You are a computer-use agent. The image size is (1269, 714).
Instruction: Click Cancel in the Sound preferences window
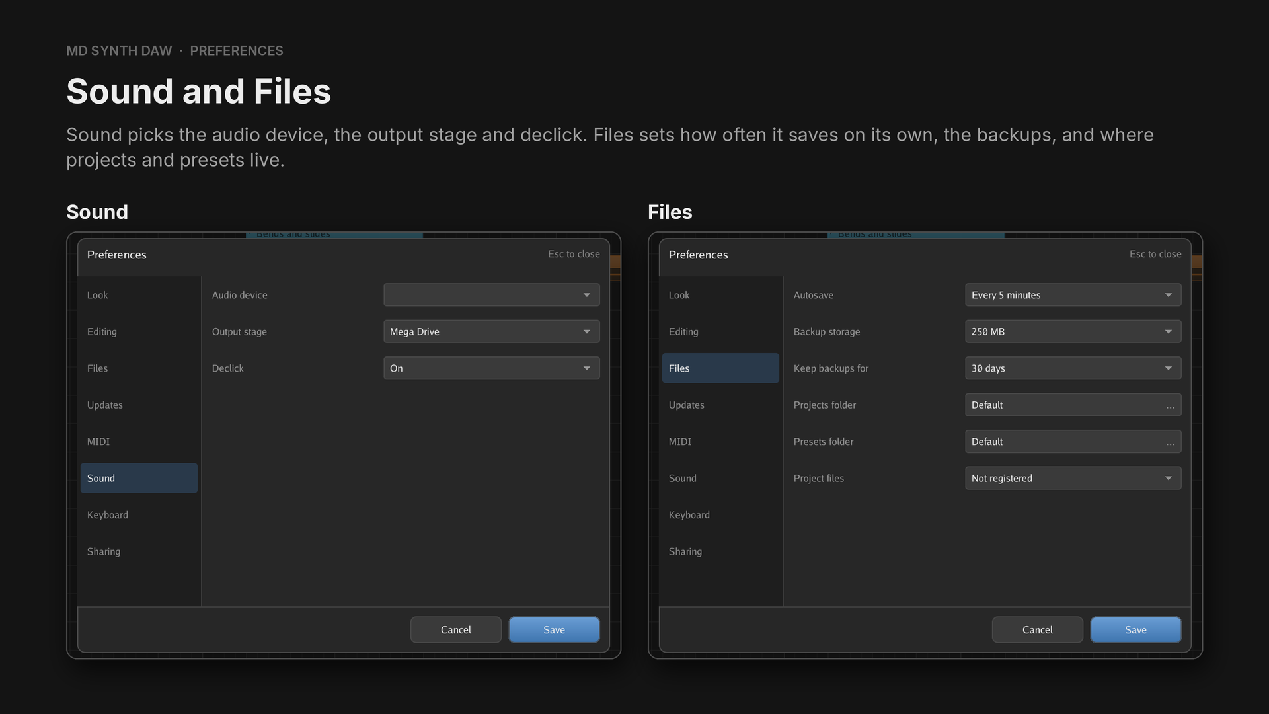pos(455,630)
